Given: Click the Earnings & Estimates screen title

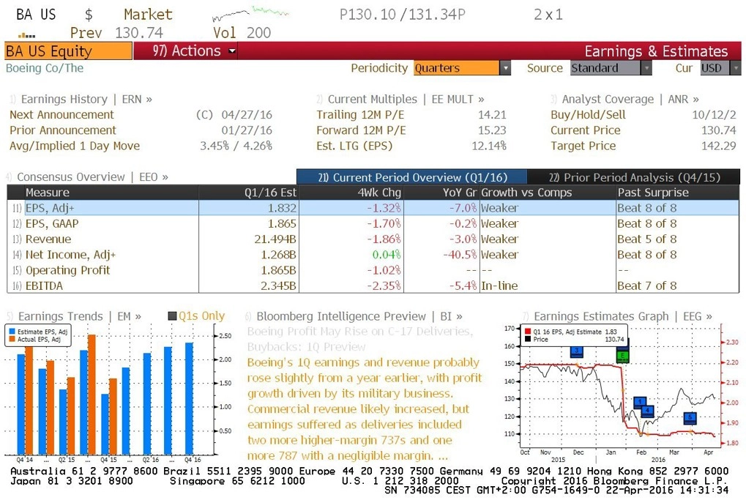Looking at the screenshot, I should tap(656, 51).
